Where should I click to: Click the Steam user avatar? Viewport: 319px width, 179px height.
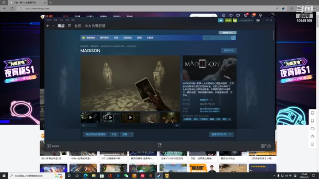[235, 20]
